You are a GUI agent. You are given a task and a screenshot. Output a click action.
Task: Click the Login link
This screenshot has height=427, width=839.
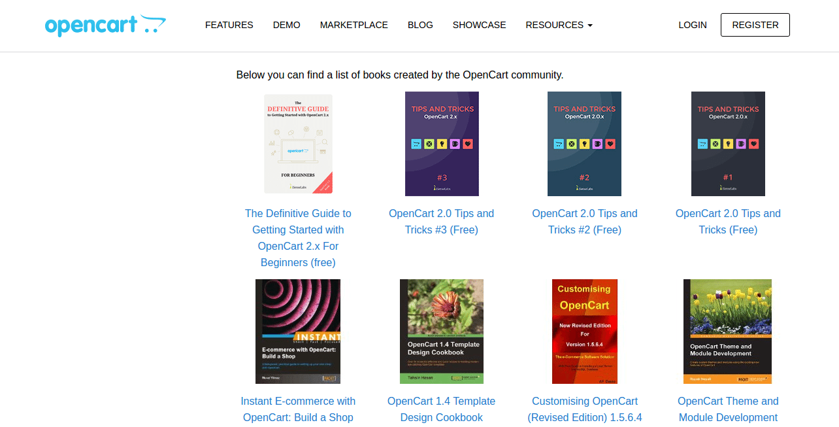[x=693, y=25]
